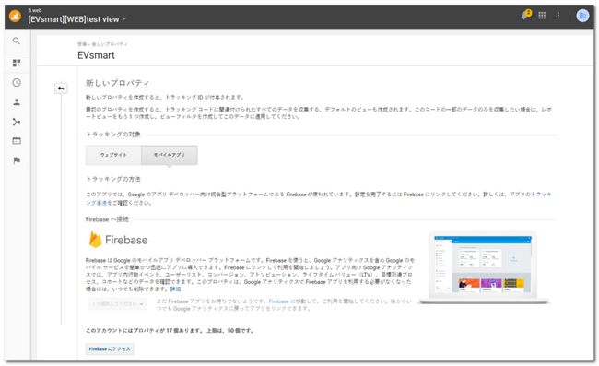Open Realtime clock icon in sidebar
The height and width of the screenshot is (366, 599).
click(x=17, y=83)
